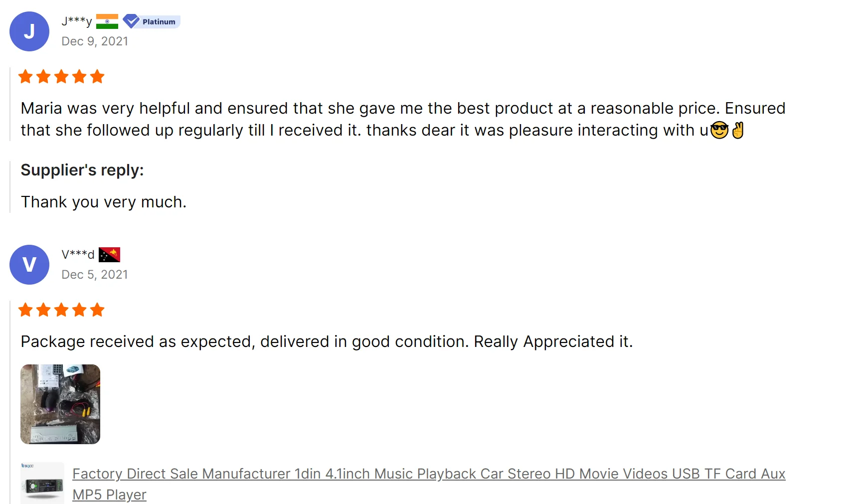Click the blue "V" reviewer avatar
The image size is (858, 504).
click(x=29, y=265)
